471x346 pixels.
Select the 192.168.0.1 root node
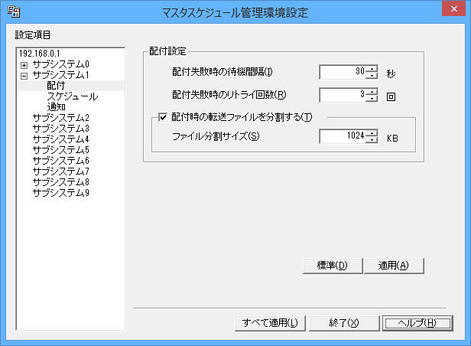tap(39, 54)
